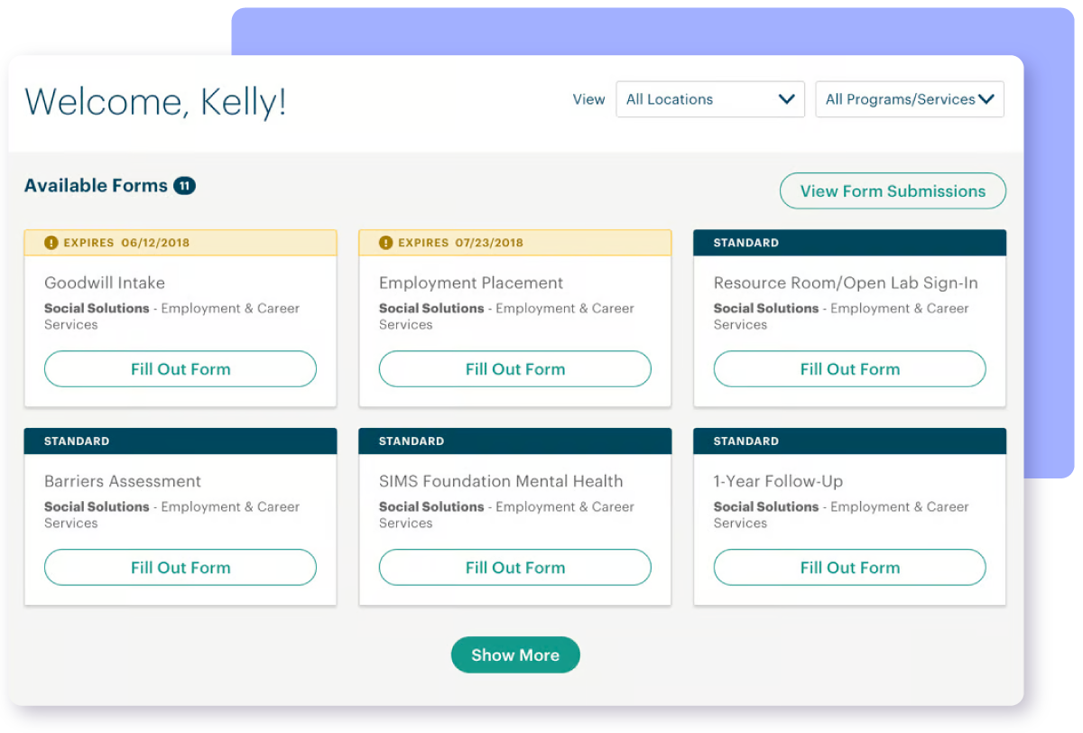Click the Barriers Assessment title
Image resolution: width=1083 pixels, height=733 pixels.
click(x=123, y=481)
